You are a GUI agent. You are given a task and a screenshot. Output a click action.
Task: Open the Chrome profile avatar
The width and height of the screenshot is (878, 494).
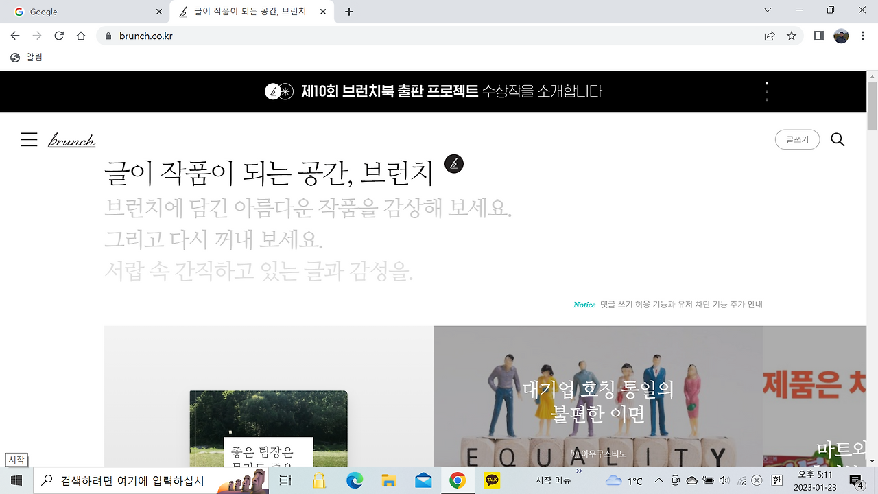point(840,35)
